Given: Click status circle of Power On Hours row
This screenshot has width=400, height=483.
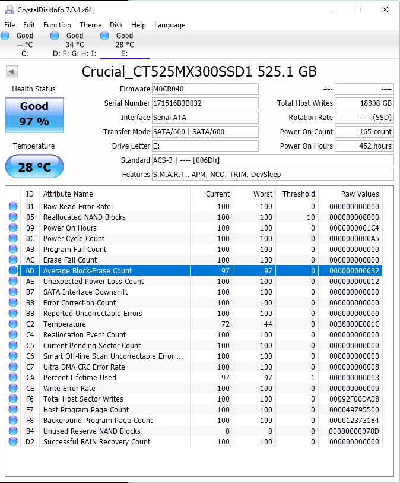Looking at the screenshot, I should click(13, 228).
